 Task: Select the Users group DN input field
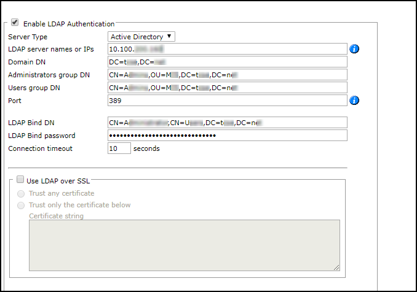(x=228, y=88)
